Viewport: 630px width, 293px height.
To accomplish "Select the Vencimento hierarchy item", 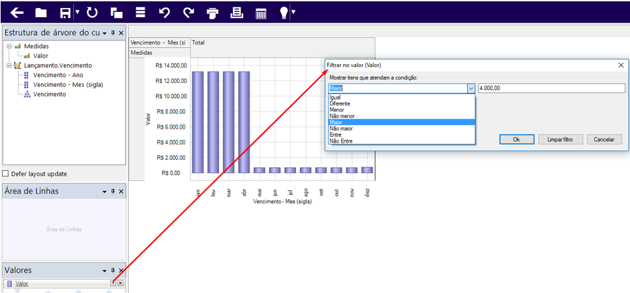I will (x=49, y=94).
